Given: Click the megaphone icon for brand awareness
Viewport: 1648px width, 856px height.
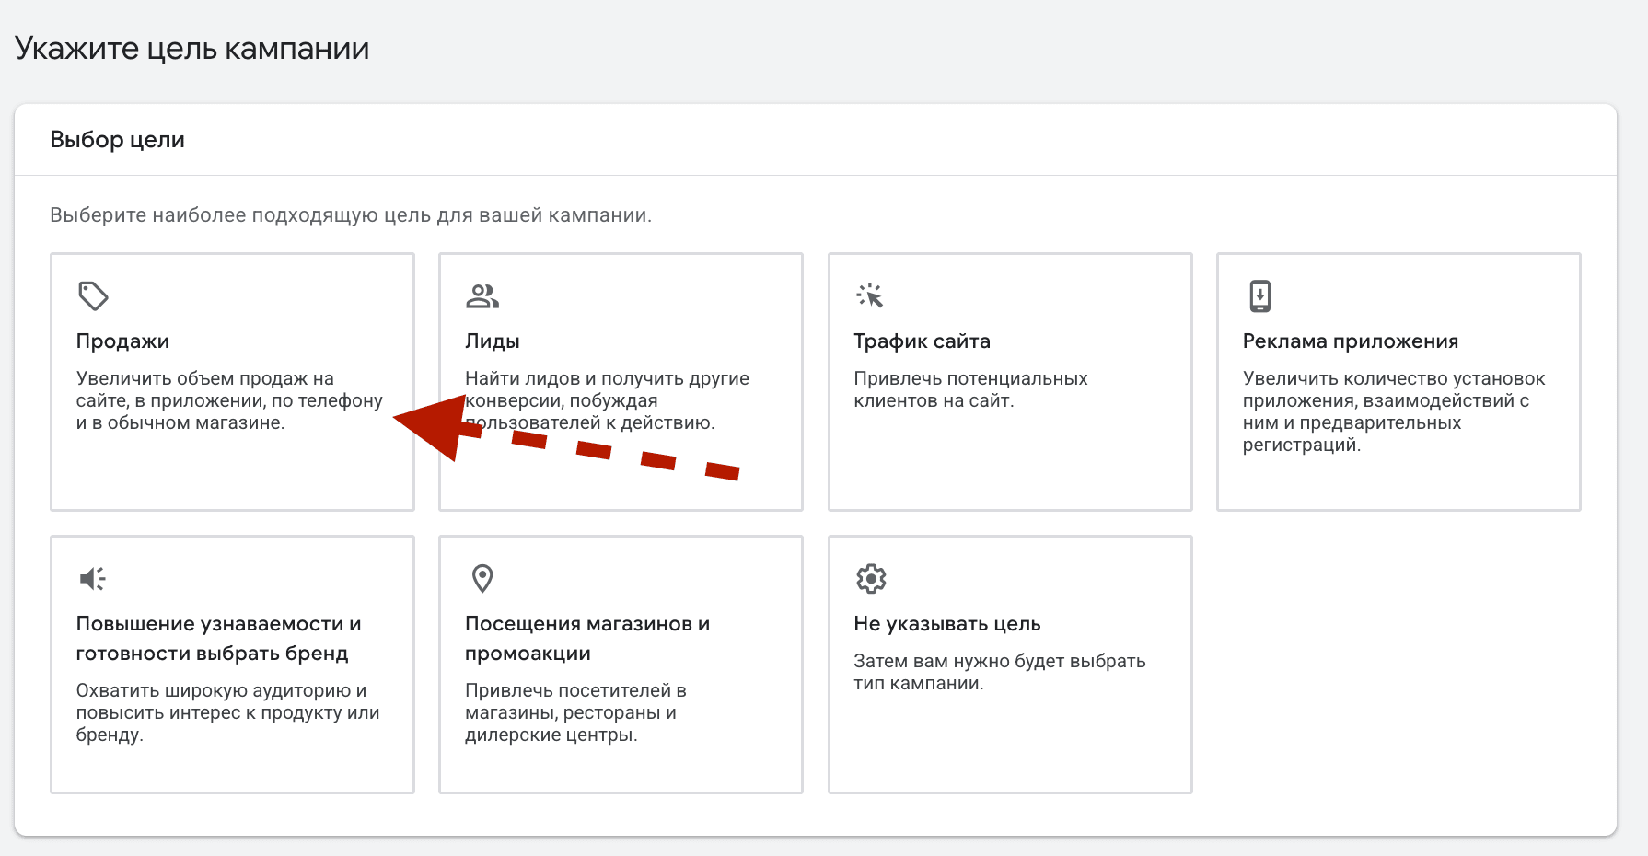Looking at the screenshot, I should point(92,579).
